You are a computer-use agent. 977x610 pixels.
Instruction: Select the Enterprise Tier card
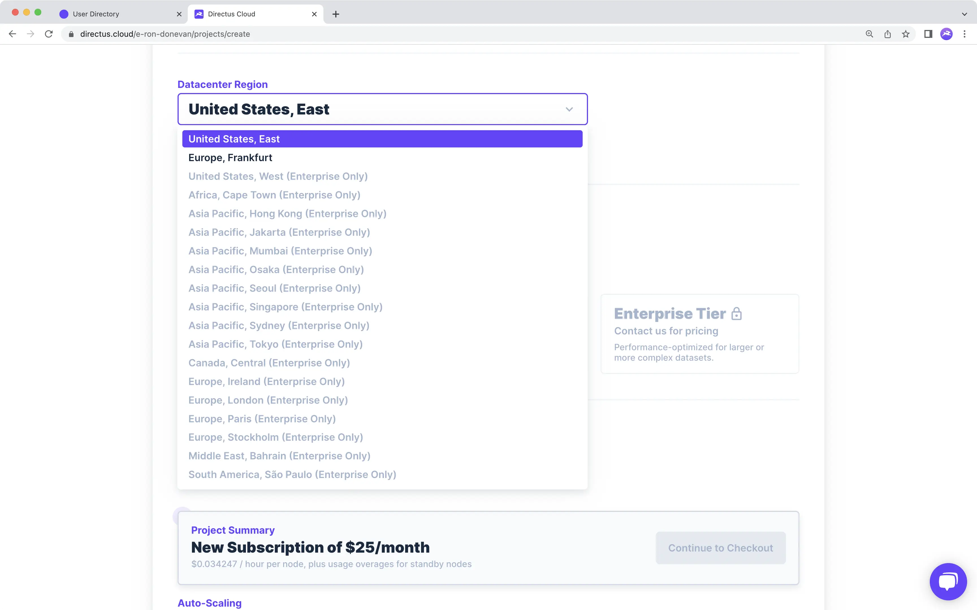699,334
